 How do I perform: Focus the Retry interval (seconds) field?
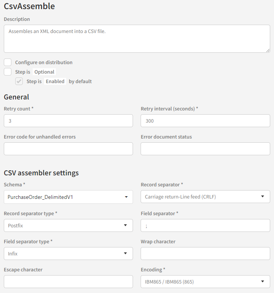click(205, 121)
